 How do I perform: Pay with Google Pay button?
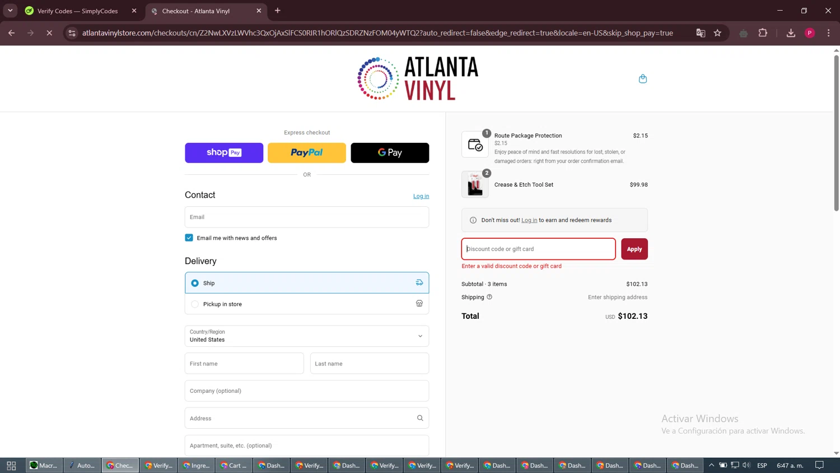390,152
